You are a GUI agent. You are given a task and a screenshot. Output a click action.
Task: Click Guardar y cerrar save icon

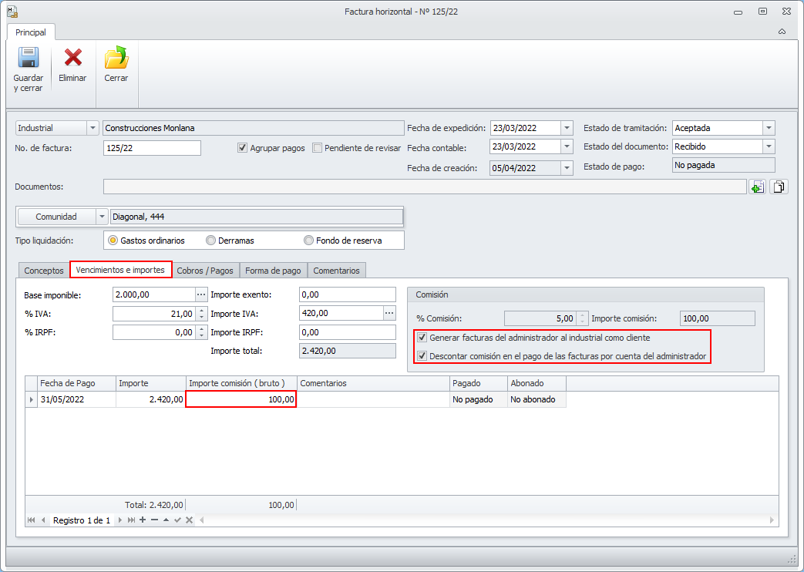click(29, 58)
